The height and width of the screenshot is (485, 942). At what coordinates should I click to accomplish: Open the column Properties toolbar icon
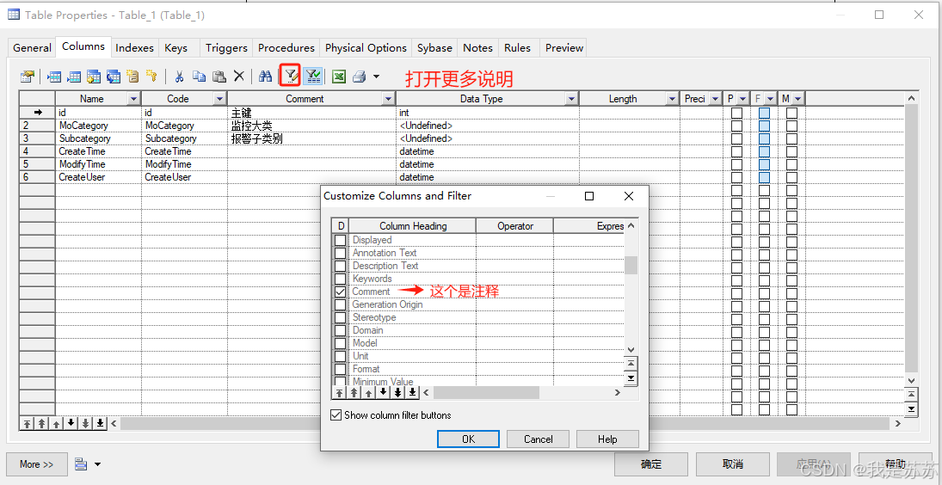pyautogui.click(x=27, y=77)
